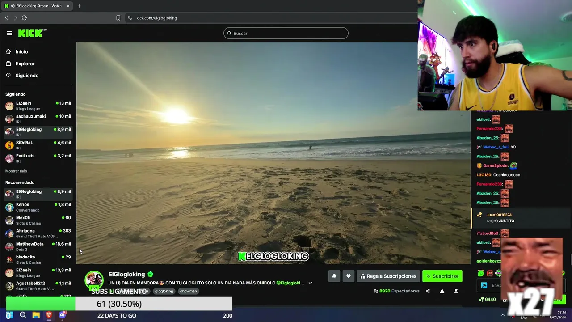The height and width of the screenshot is (322, 572).
Task: Click the chowman tag
Action: pyautogui.click(x=188, y=291)
